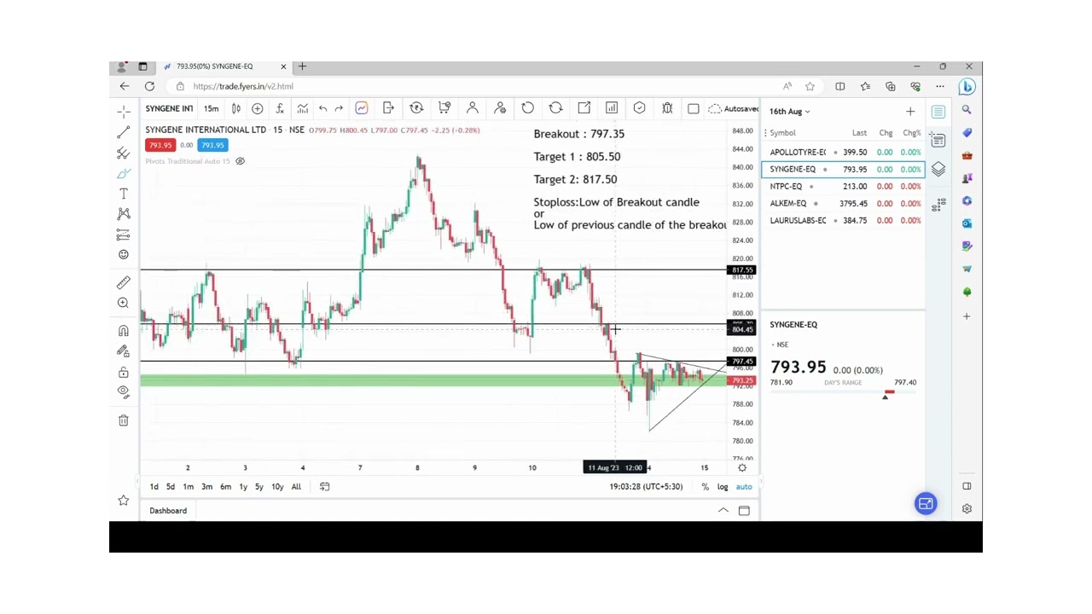Image resolution: width=1092 pixels, height=614 pixels.
Task: Click the user profile icon
Action: tap(472, 107)
